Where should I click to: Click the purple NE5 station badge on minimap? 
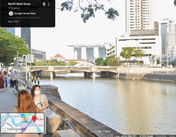point(23,129)
